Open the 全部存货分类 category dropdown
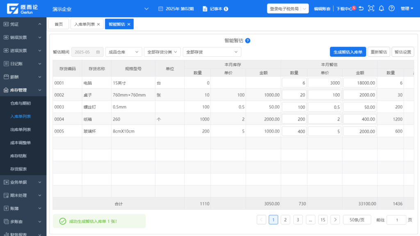The width and height of the screenshot is (420, 236). click(162, 52)
